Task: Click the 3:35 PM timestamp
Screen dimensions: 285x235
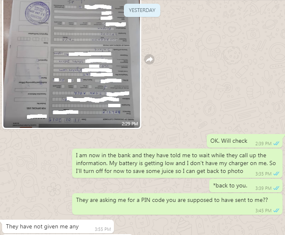Action: [263, 174]
